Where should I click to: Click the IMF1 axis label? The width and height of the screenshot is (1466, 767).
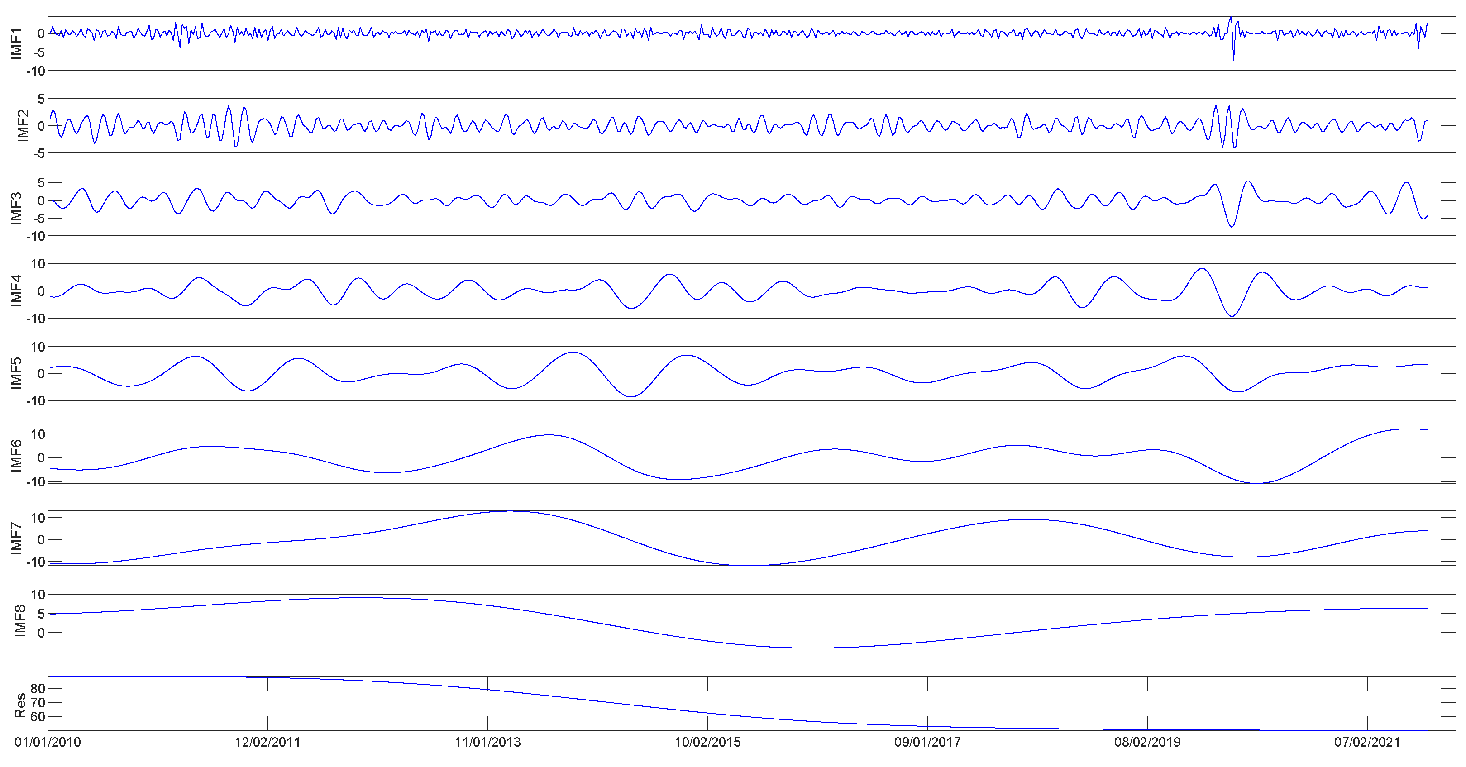tap(16, 43)
